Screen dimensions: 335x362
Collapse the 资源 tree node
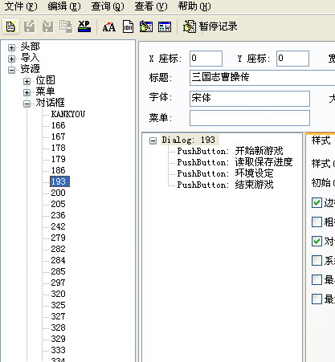pos(11,70)
